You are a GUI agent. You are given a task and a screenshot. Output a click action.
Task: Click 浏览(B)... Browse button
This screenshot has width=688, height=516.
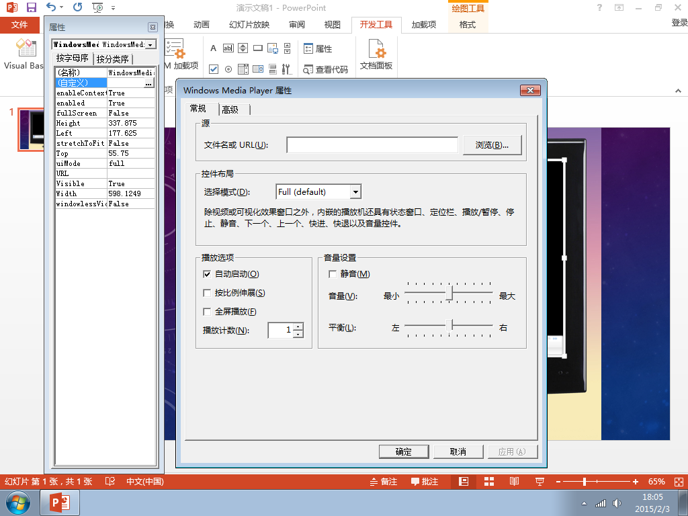pyautogui.click(x=492, y=145)
